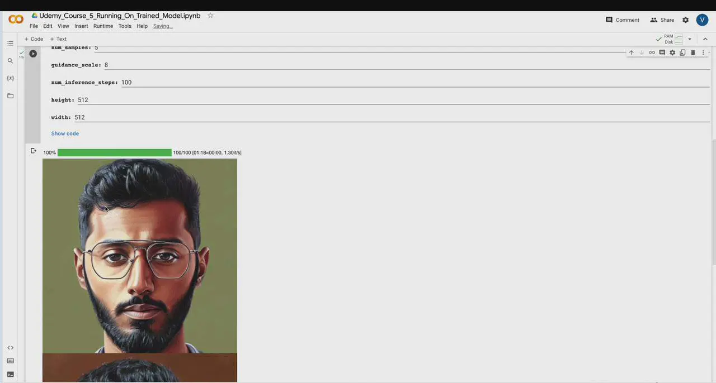This screenshot has width=716, height=383.
Task: Click the Share button
Action: pyautogui.click(x=662, y=20)
